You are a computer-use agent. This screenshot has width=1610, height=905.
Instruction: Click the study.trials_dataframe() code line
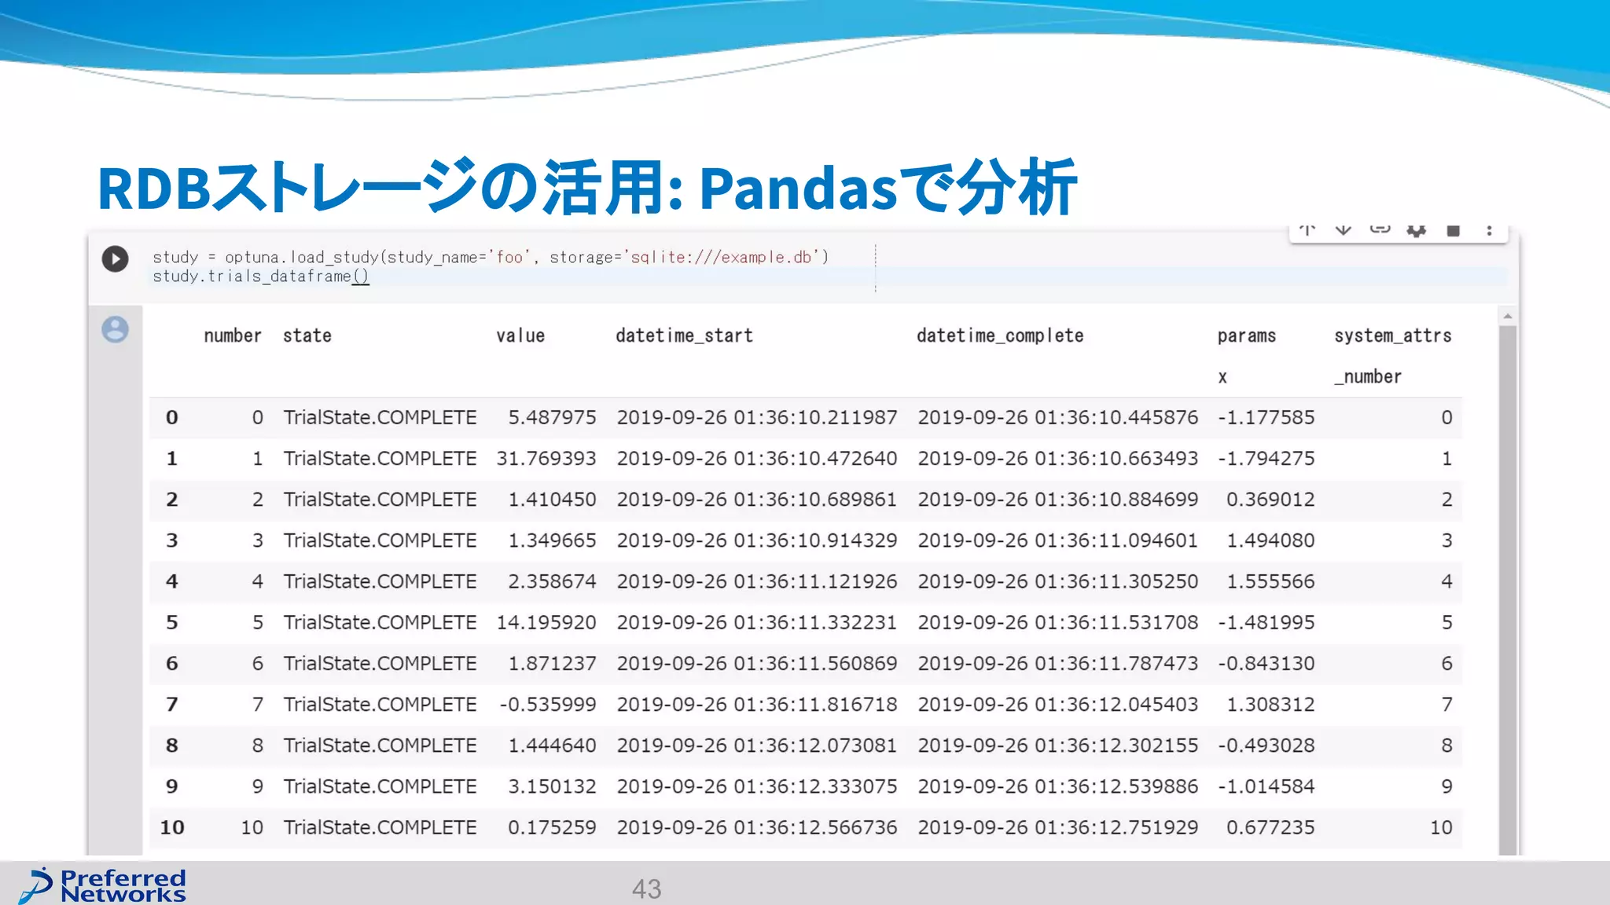[x=260, y=277]
